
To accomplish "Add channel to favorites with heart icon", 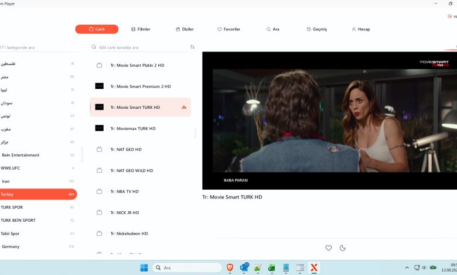I will tap(329, 248).
